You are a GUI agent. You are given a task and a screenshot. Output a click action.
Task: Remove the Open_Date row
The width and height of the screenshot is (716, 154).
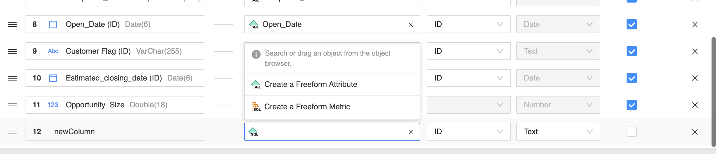tap(695, 25)
